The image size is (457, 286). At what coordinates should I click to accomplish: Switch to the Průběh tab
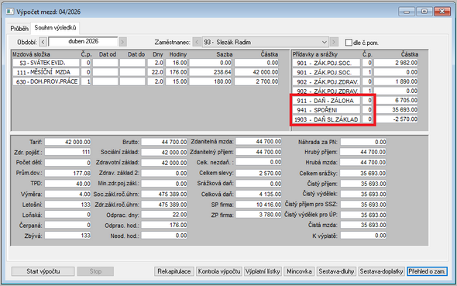(19, 28)
